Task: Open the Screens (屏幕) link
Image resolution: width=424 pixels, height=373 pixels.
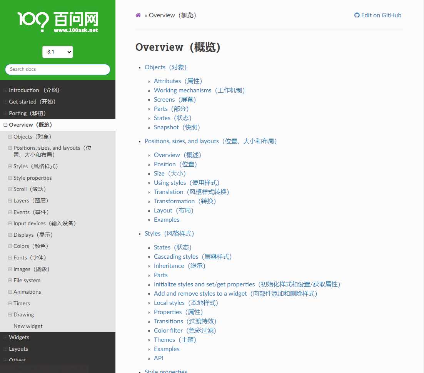Action: 175,100
